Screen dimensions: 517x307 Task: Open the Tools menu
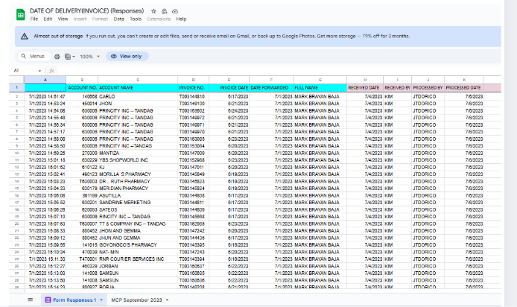point(134,19)
